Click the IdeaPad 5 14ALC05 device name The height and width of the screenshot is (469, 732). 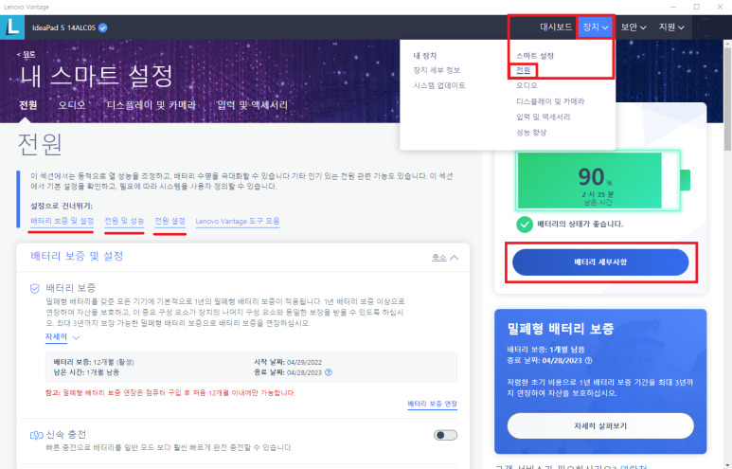[63, 27]
